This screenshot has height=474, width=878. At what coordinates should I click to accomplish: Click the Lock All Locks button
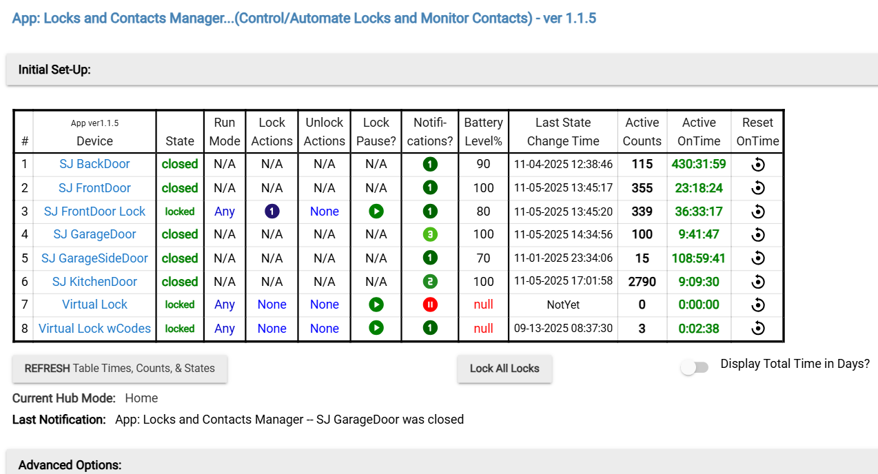click(x=504, y=369)
